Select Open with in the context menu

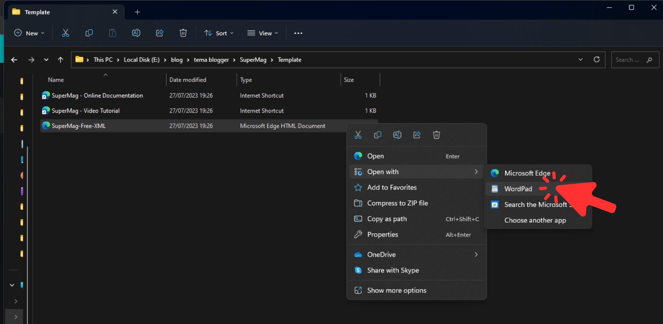point(416,172)
